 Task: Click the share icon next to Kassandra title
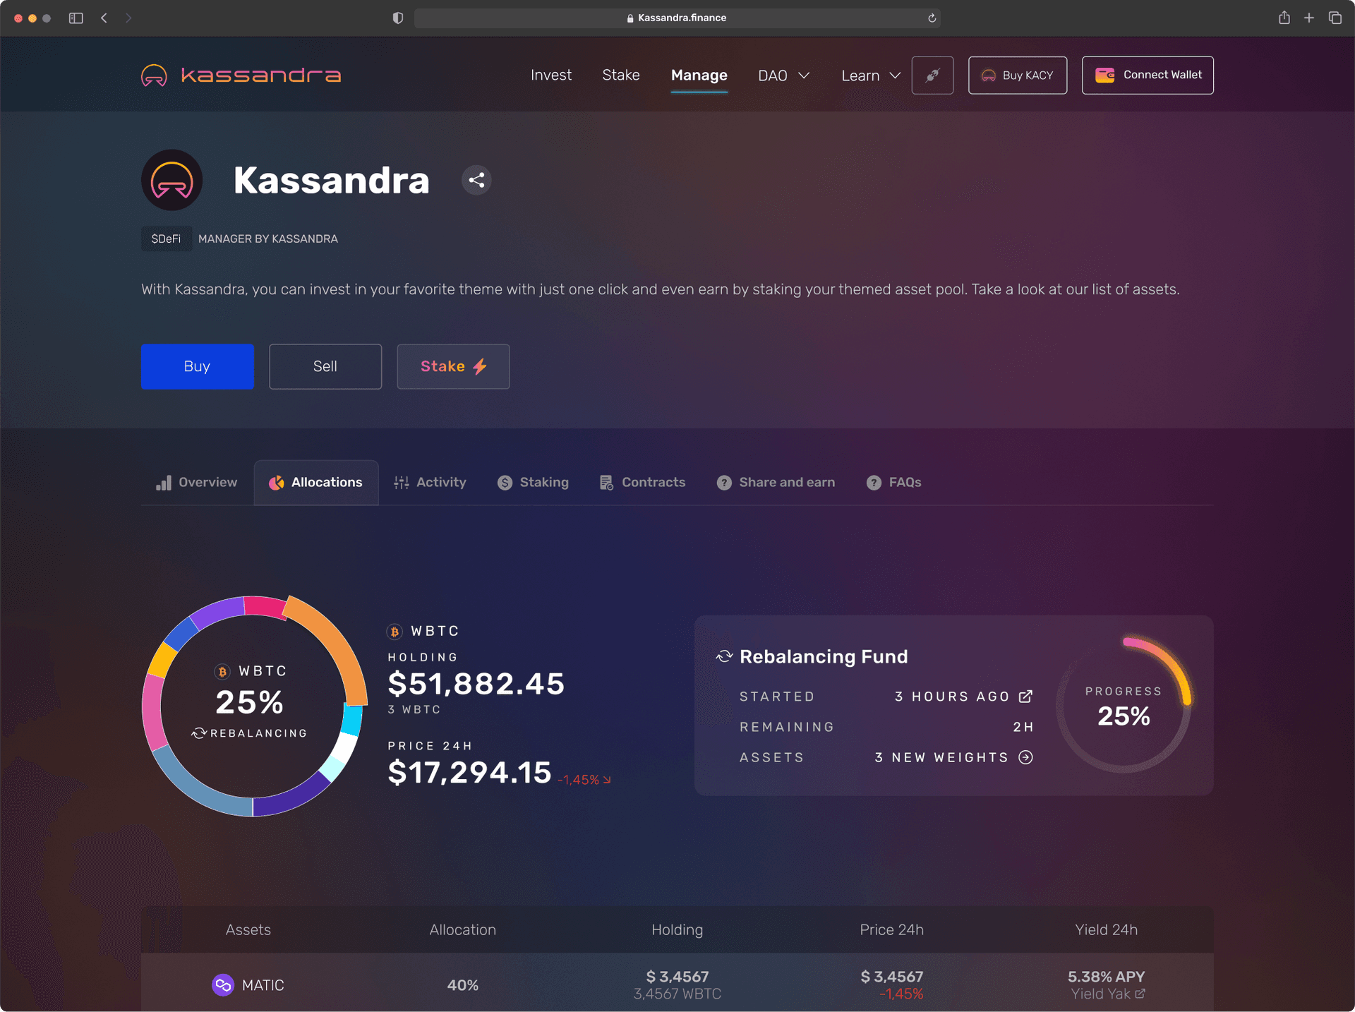476,180
